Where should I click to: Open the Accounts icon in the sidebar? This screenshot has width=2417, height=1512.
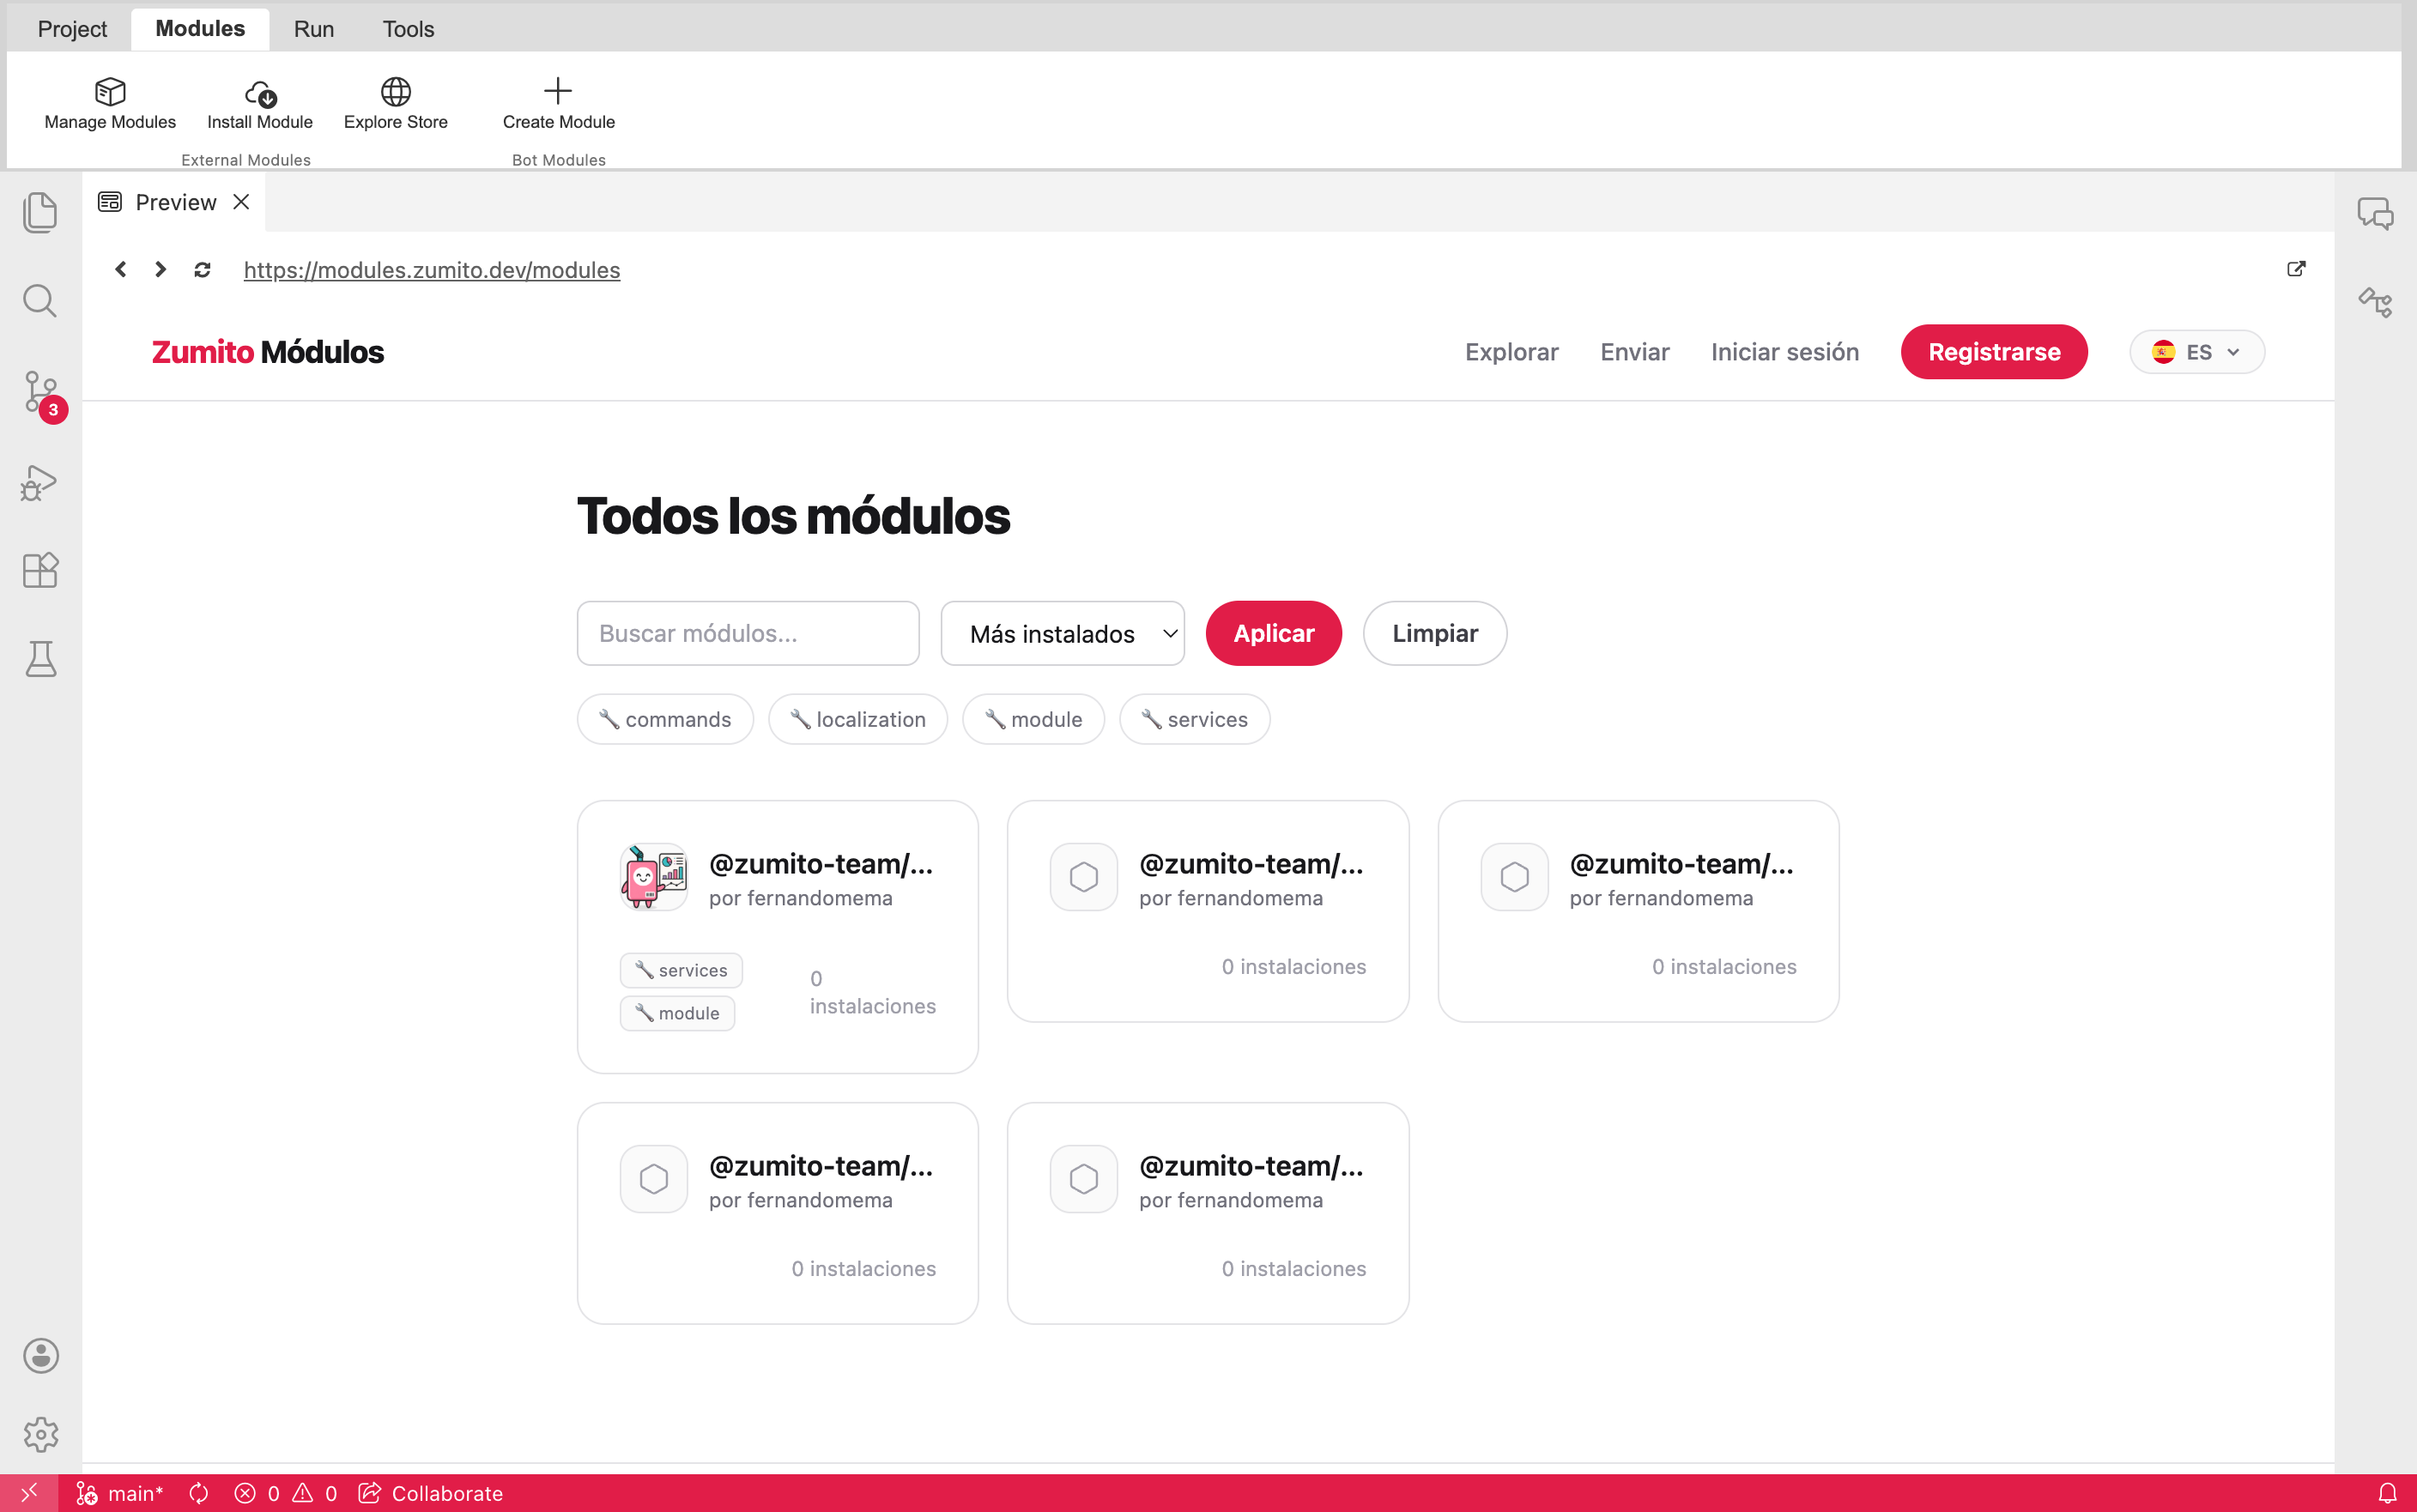coord(40,1356)
